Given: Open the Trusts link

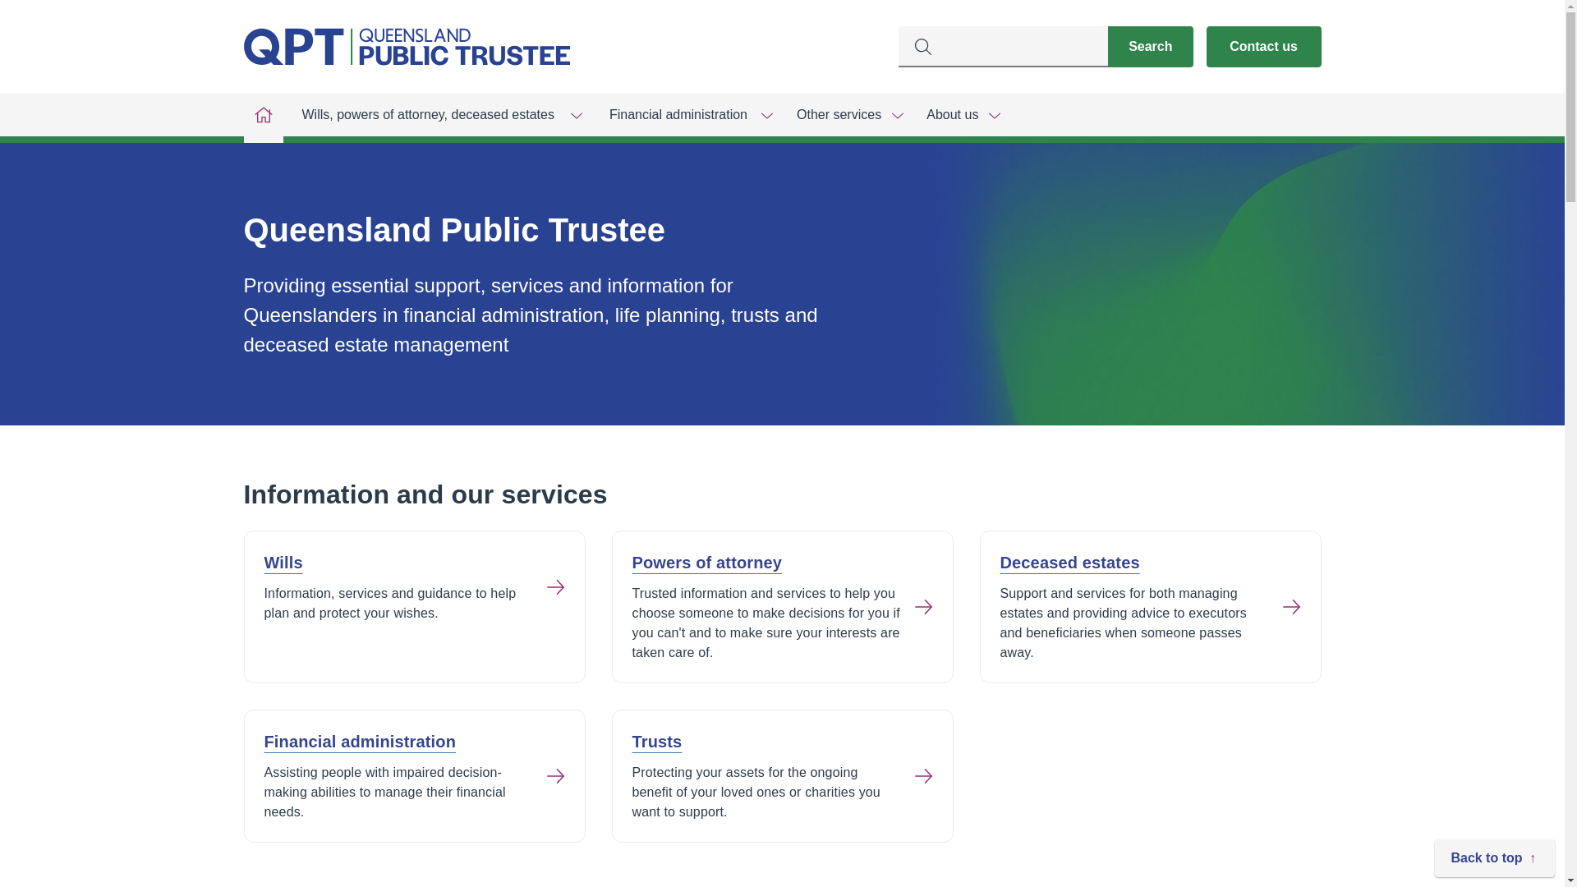Looking at the screenshot, I should click(656, 742).
